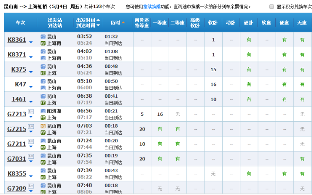Select 软卧 count 16 for K47
This screenshot has height=195, width=312.
pyautogui.click(x=213, y=85)
